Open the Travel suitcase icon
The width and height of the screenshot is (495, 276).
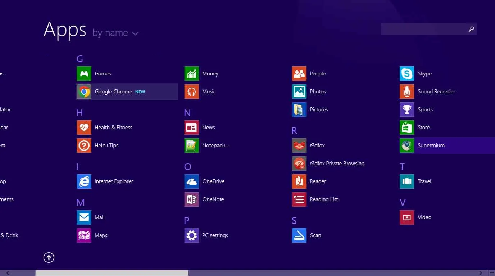tap(407, 181)
